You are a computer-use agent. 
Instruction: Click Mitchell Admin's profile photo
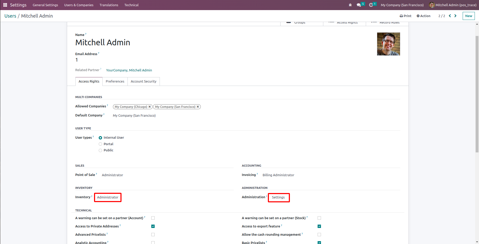(388, 44)
